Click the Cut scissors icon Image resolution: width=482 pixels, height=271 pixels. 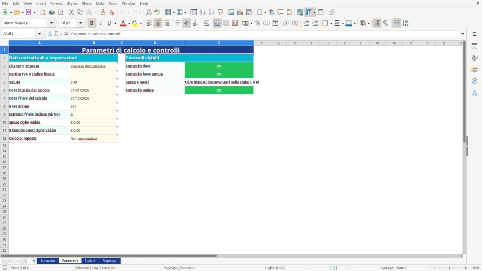tap(71, 12)
